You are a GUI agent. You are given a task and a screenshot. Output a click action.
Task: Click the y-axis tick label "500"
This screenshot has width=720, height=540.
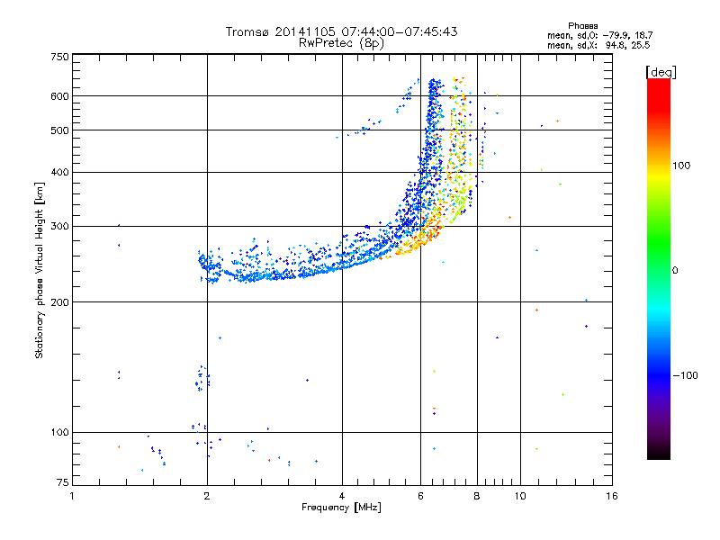point(59,130)
